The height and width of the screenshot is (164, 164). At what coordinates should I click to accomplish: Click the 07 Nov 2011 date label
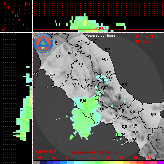point(147,37)
